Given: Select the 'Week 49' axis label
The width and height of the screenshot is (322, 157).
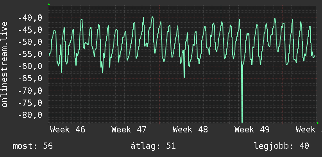Looking at the screenshot, I should pyautogui.click(x=252, y=130).
